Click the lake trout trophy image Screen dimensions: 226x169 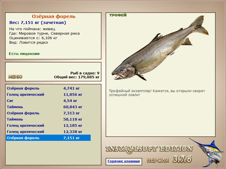[160, 48]
